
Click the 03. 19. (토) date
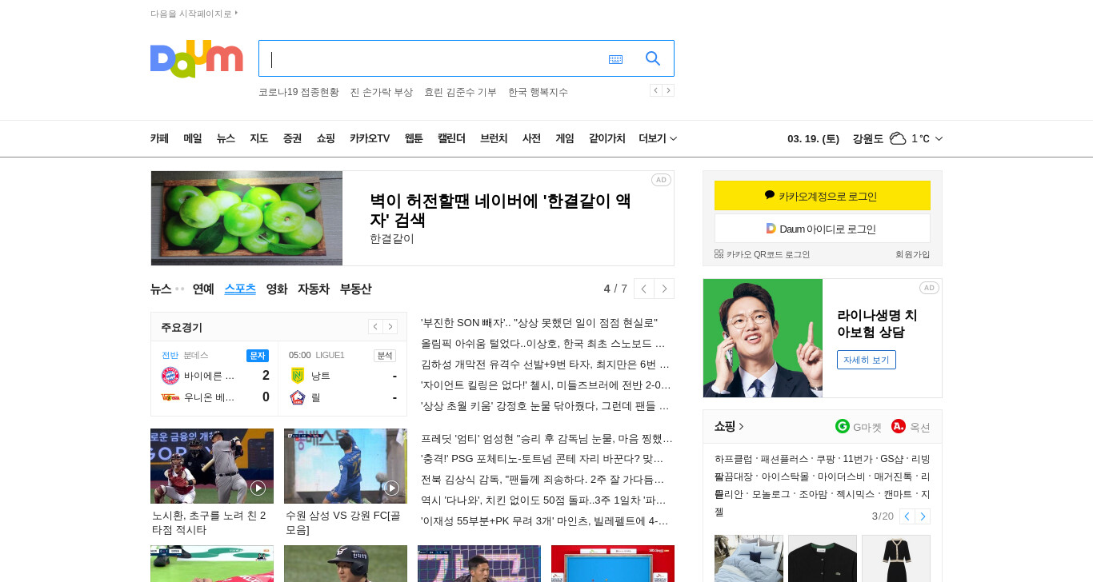813,138
